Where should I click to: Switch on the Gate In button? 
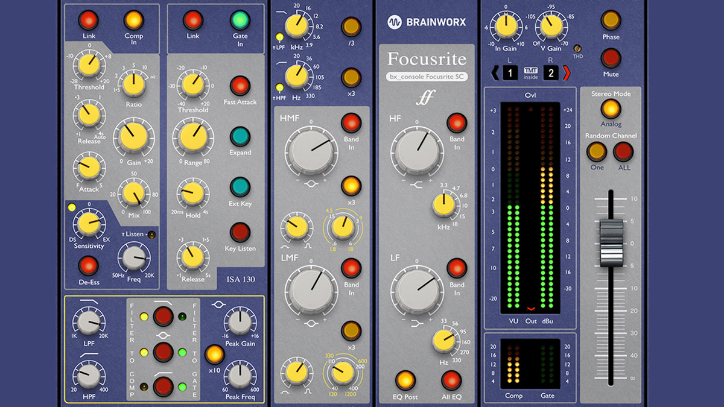tap(240, 21)
